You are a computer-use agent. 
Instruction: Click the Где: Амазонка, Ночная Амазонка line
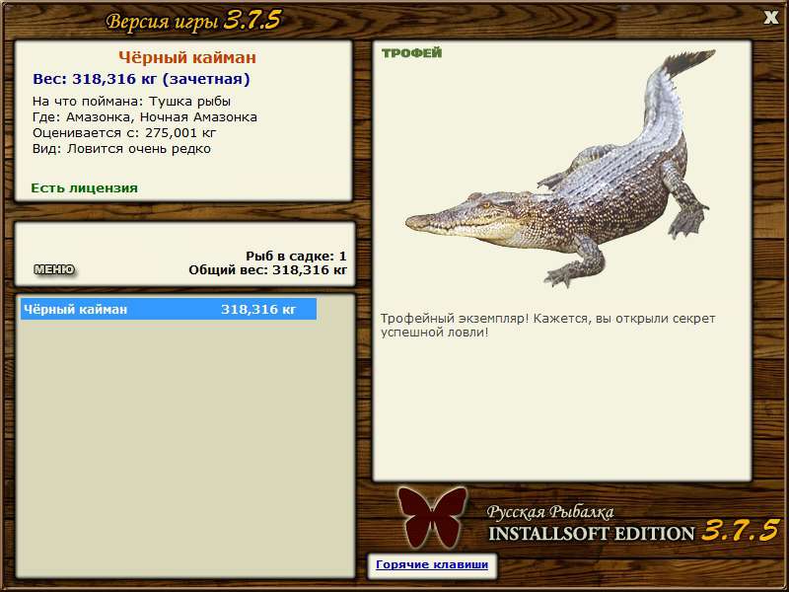(x=145, y=117)
